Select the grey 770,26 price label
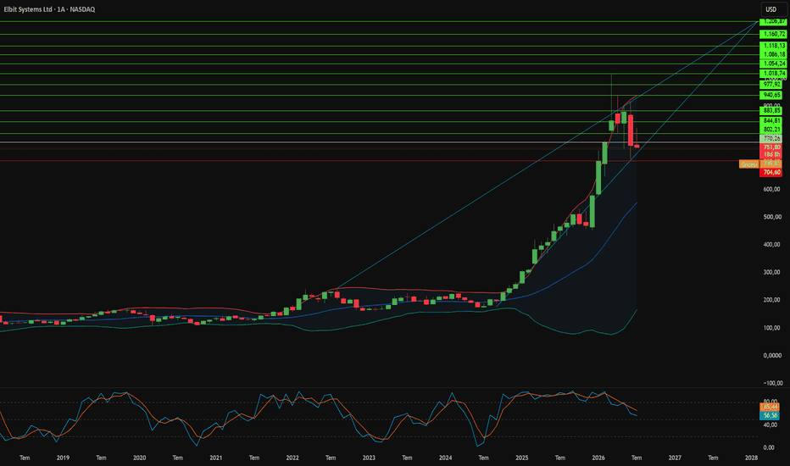Image resolution: width=790 pixels, height=466 pixels. [771, 139]
